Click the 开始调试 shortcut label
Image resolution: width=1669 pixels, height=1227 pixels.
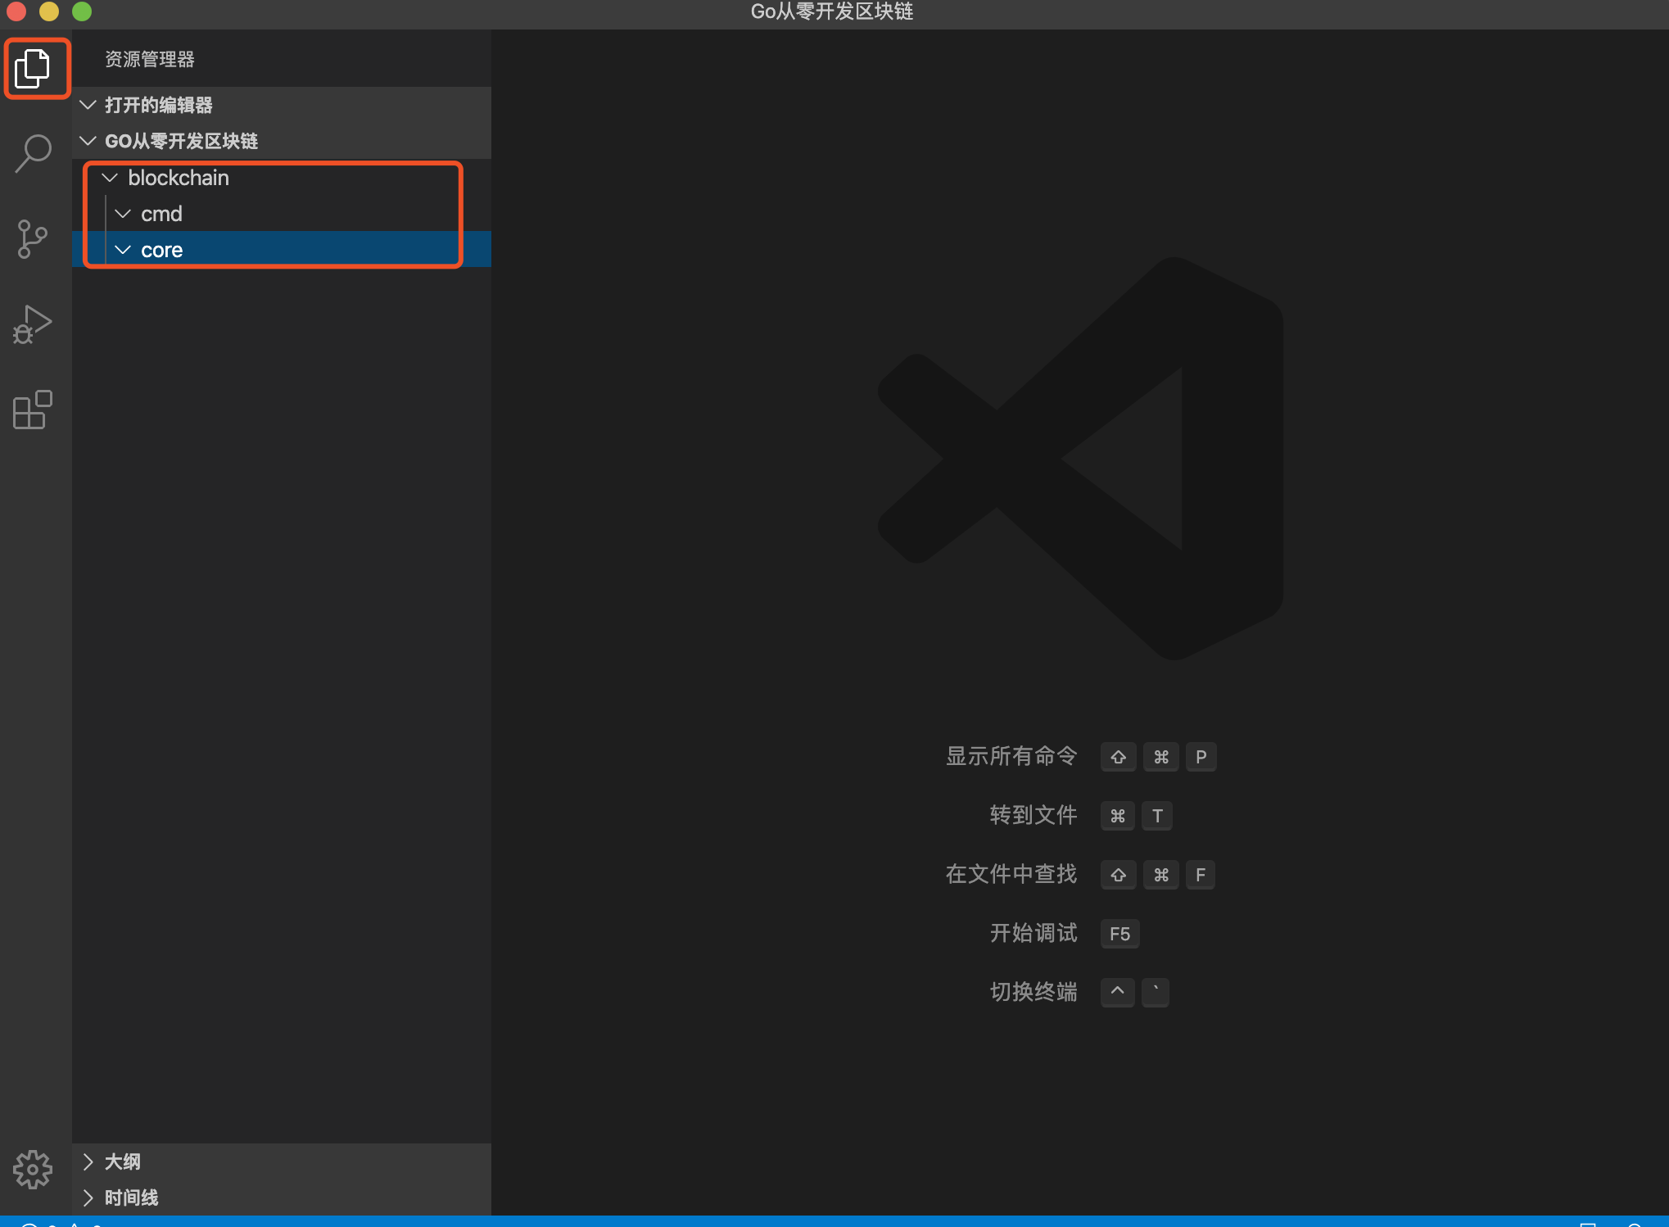pos(1034,933)
